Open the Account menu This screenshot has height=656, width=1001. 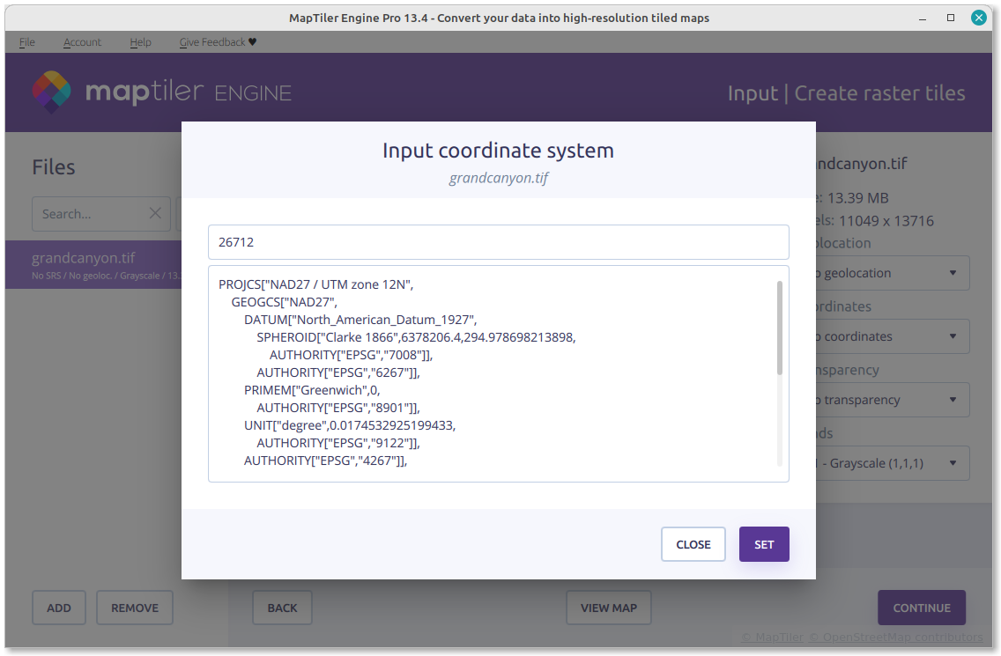click(x=82, y=42)
